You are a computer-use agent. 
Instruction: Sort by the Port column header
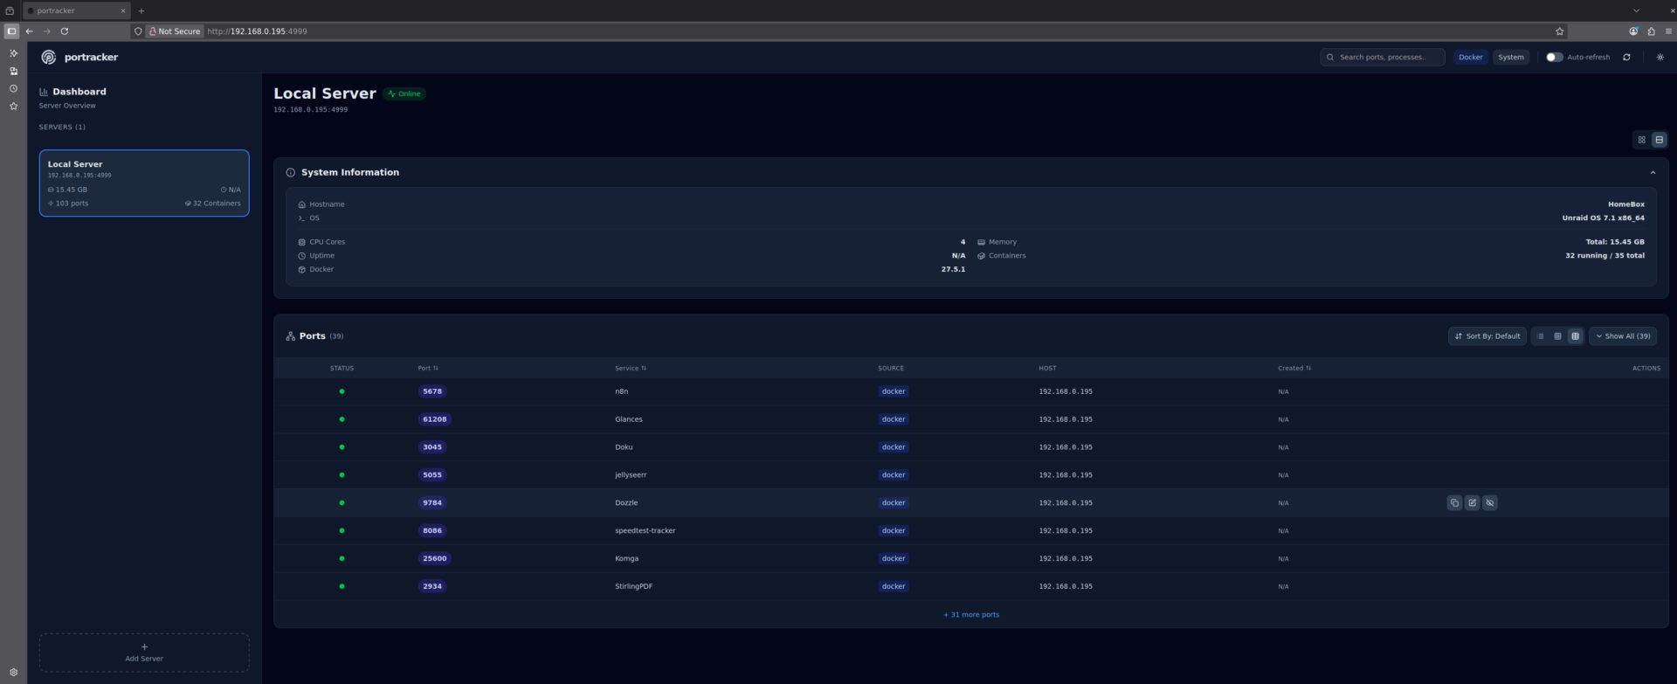click(x=428, y=369)
